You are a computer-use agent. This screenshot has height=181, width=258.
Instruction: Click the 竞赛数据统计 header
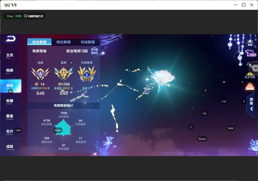[63, 106]
